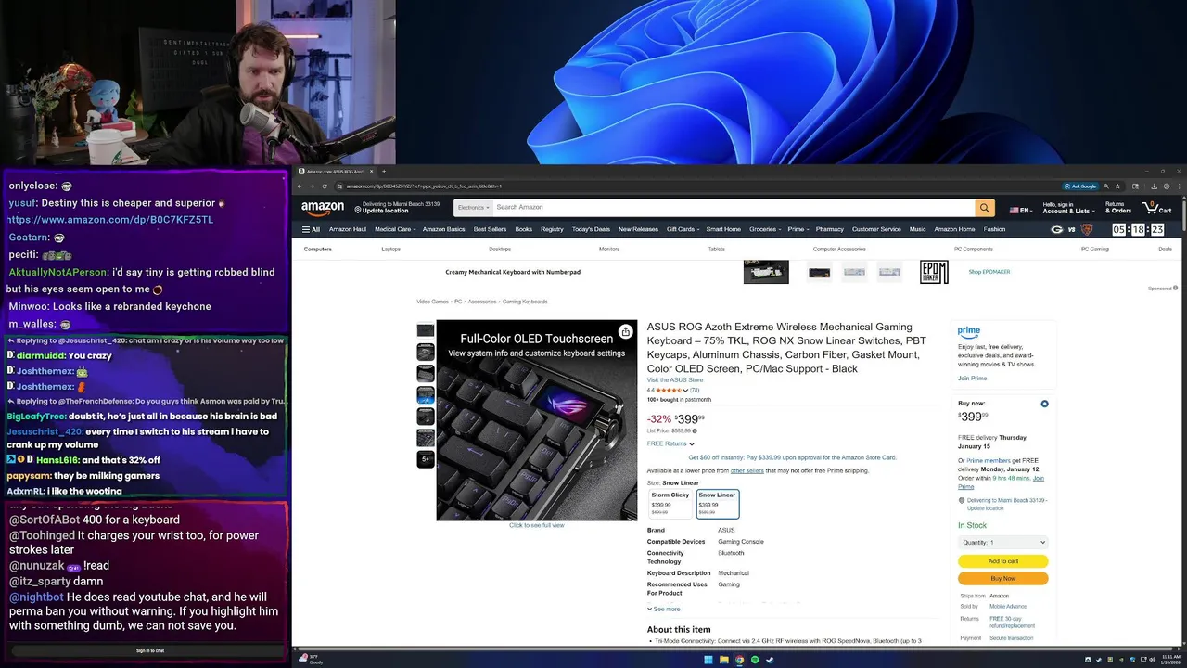
Task: Click the list price info icon
Action: (695, 430)
